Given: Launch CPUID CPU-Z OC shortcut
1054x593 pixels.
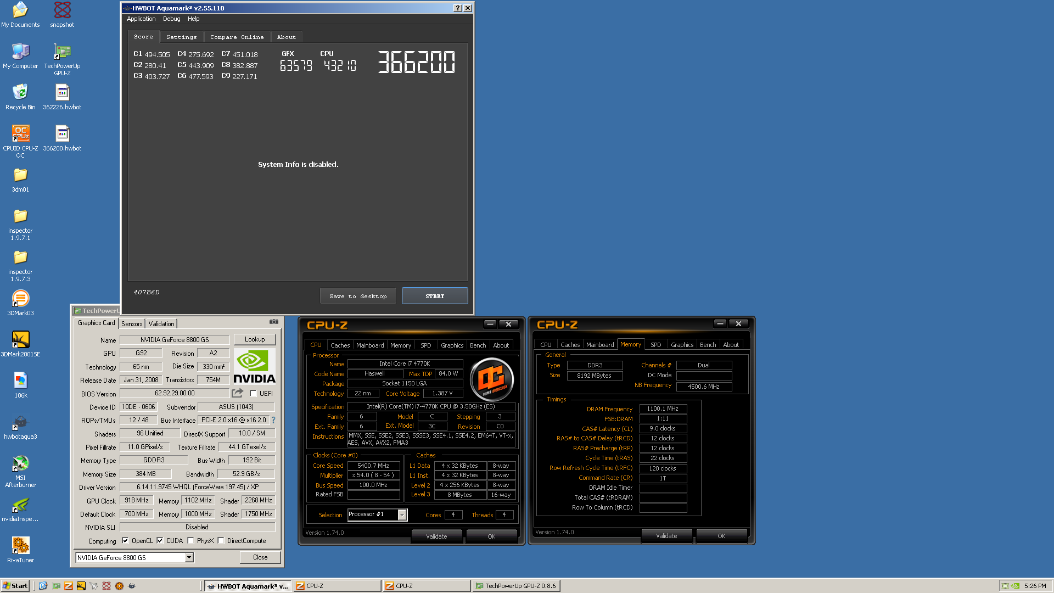Looking at the screenshot, I should click(x=20, y=133).
